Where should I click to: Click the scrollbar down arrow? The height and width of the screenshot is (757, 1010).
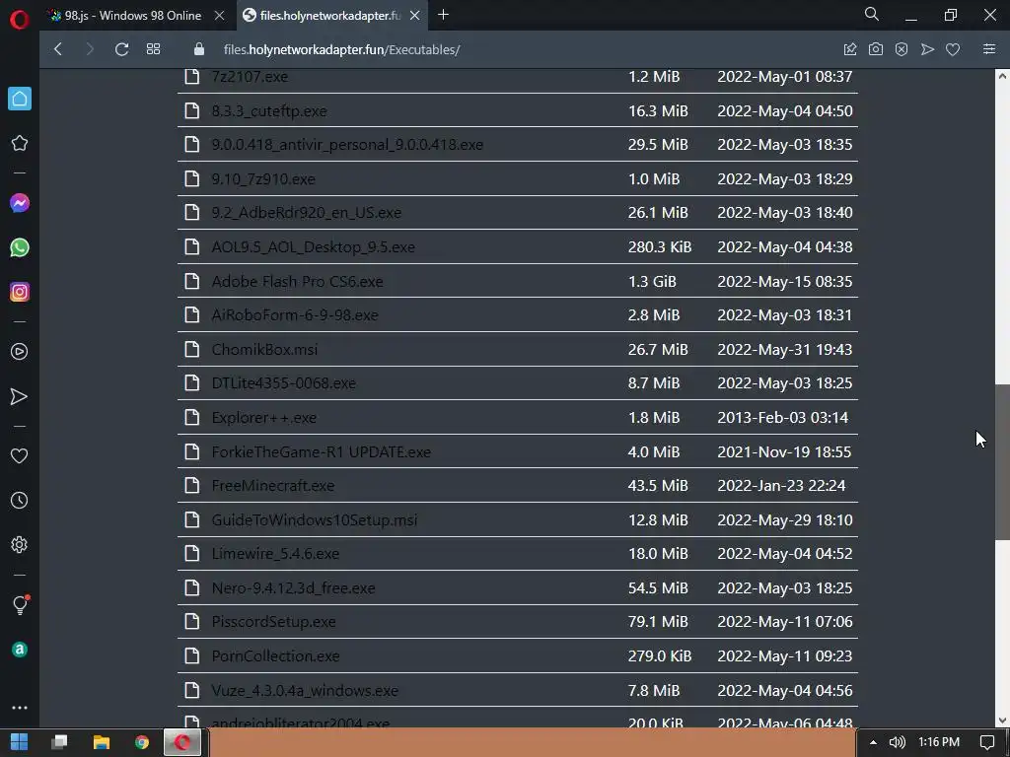point(1002,721)
